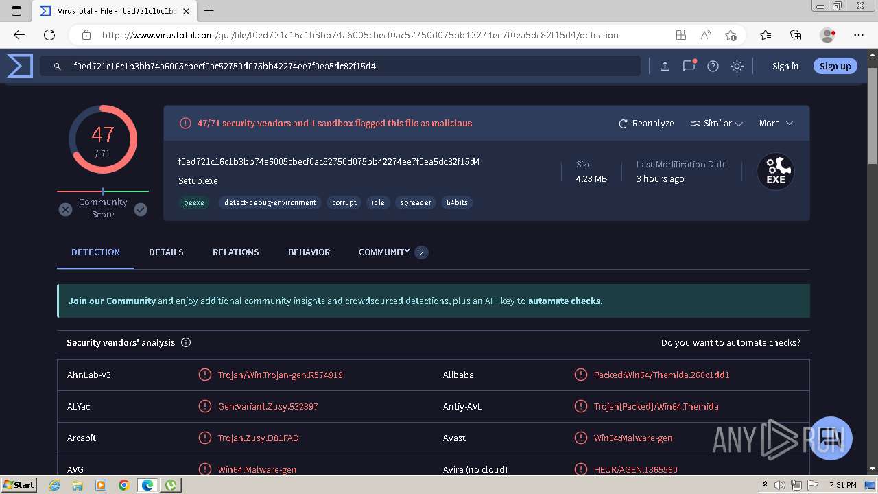Click the Join our Community link
The image size is (878, 494).
(x=112, y=301)
